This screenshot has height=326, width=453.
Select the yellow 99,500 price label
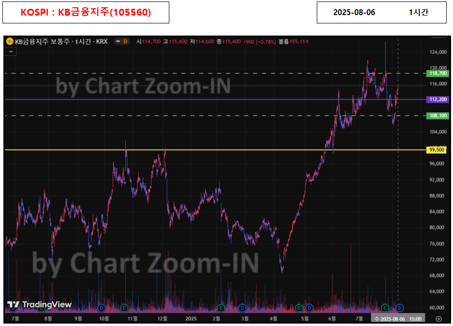pos(436,150)
